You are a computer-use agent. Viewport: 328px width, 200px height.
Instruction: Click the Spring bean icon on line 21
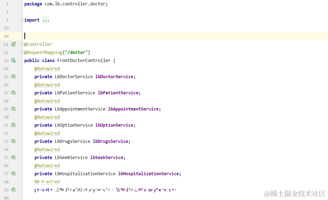tap(14, 44)
